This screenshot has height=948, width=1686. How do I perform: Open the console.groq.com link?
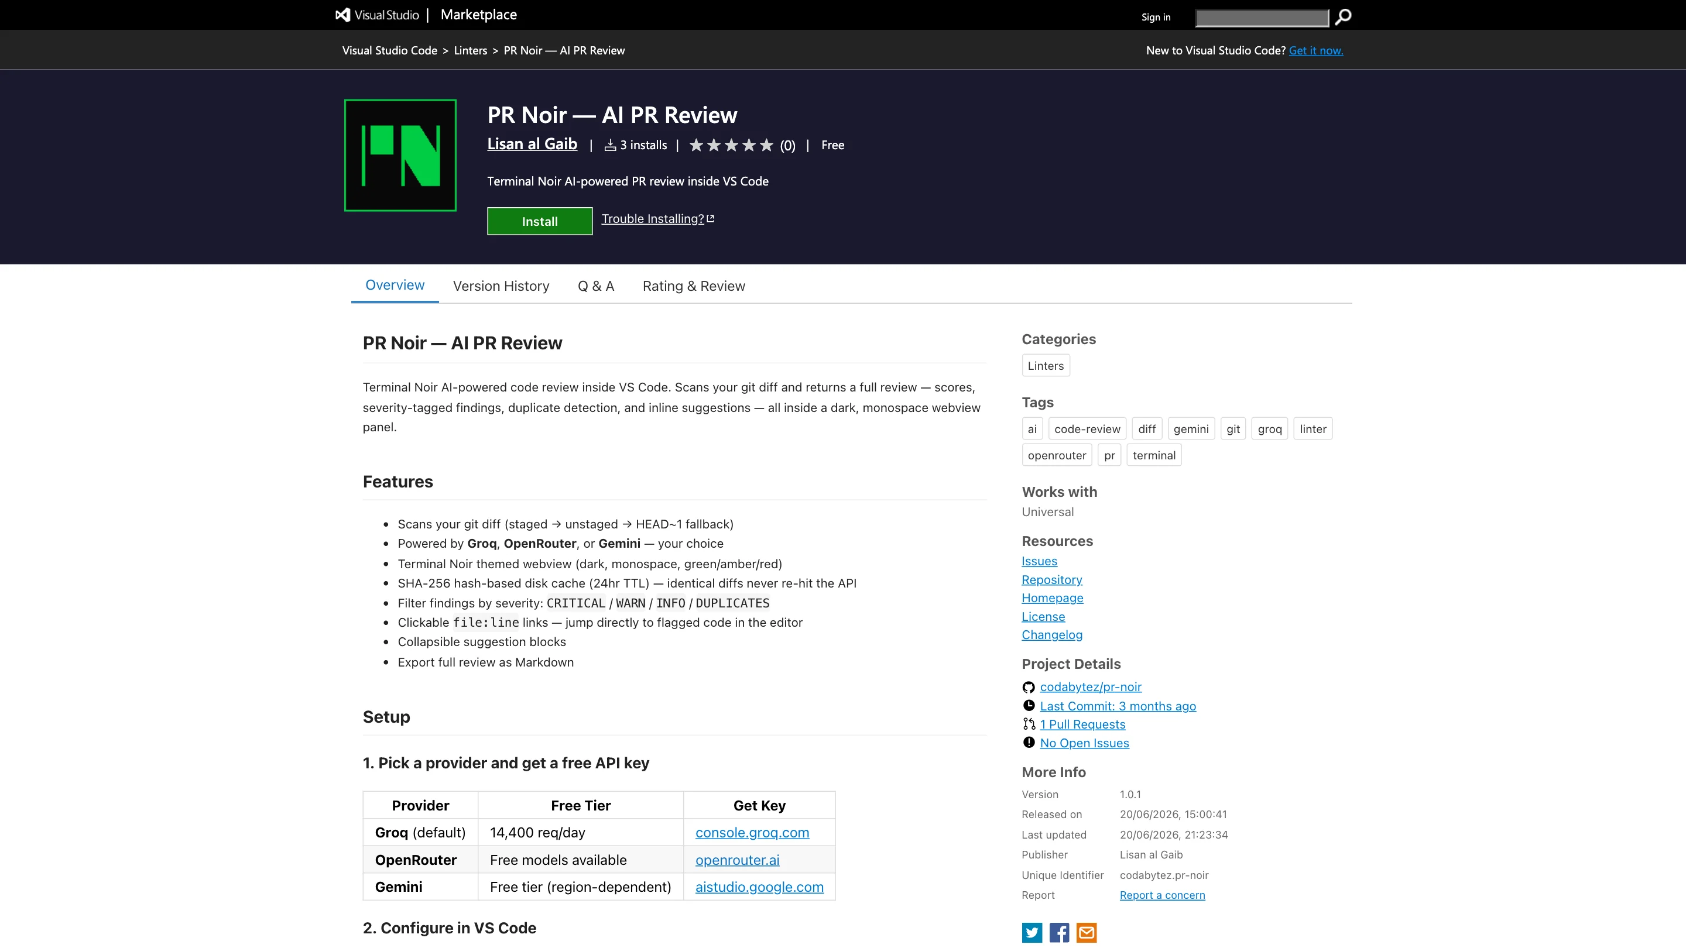click(752, 833)
